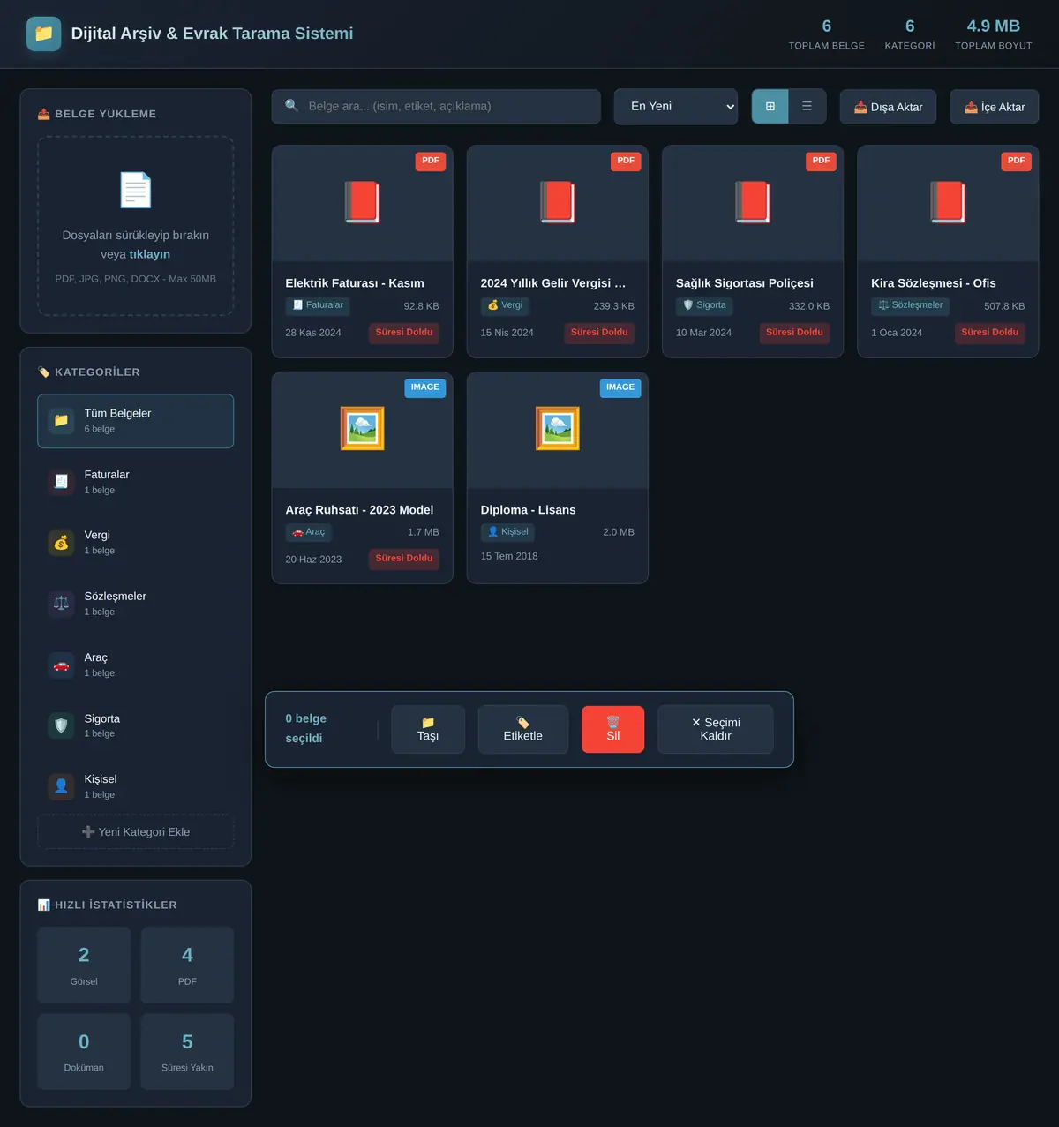This screenshot has height=1127, width=1059.
Task: Select Tüm Belgeler category
Action: click(x=136, y=421)
